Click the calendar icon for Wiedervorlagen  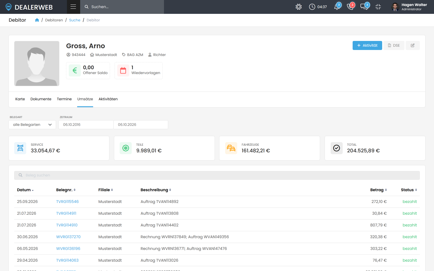click(x=123, y=70)
